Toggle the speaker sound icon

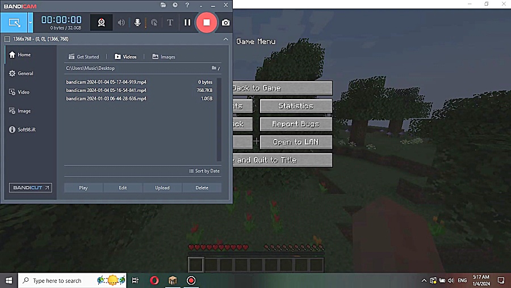pos(122,23)
